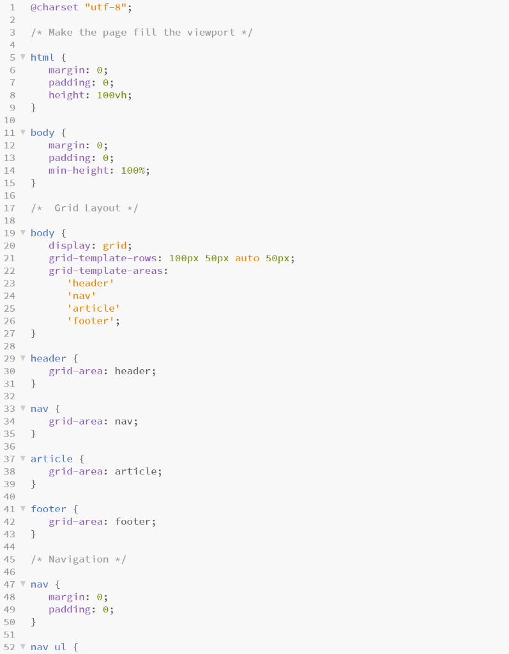This screenshot has height=654, width=509.
Task: Click the 100vh height value
Action: tap(112, 95)
